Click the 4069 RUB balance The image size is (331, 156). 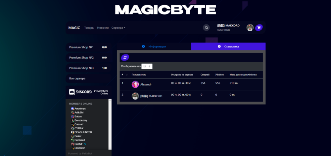pos(223,30)
